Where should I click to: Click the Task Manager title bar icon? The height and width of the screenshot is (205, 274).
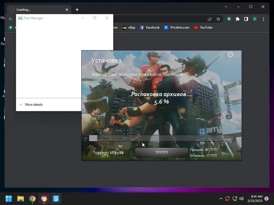coord(20,18)
